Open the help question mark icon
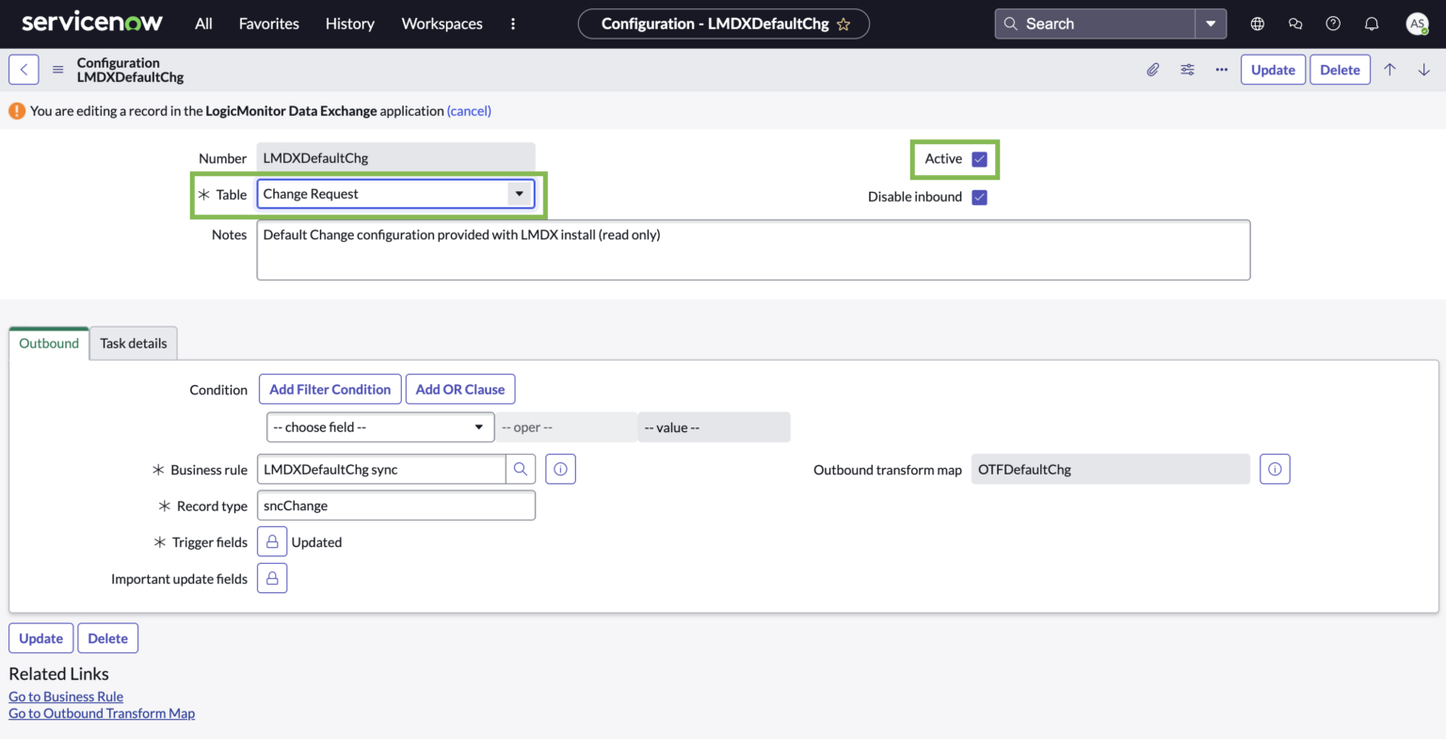The image size is (1446, 739). click(1333, 24)
